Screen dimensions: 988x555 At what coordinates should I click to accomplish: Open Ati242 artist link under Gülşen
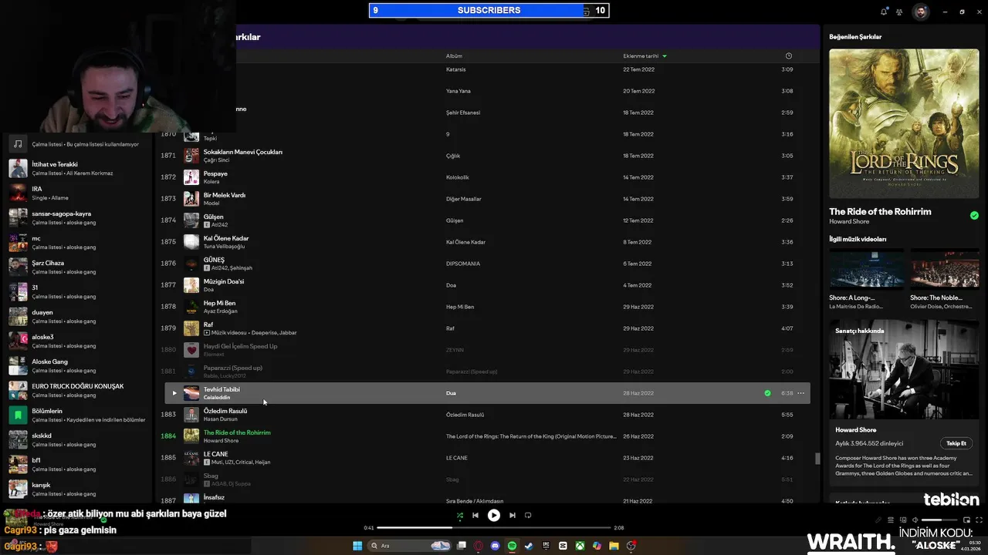220,225
